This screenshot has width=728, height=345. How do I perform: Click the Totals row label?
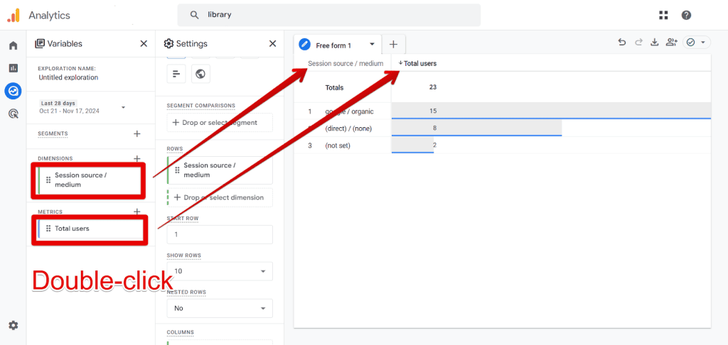(334, 87)
